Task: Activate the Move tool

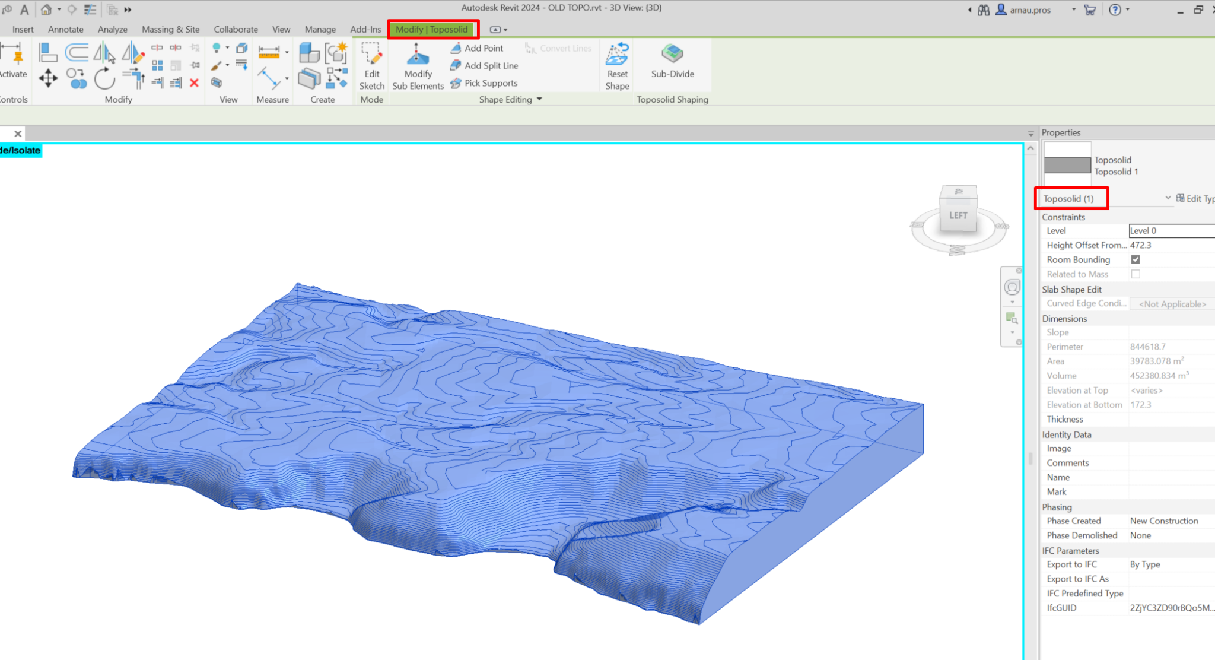Action: coord(48,78)
